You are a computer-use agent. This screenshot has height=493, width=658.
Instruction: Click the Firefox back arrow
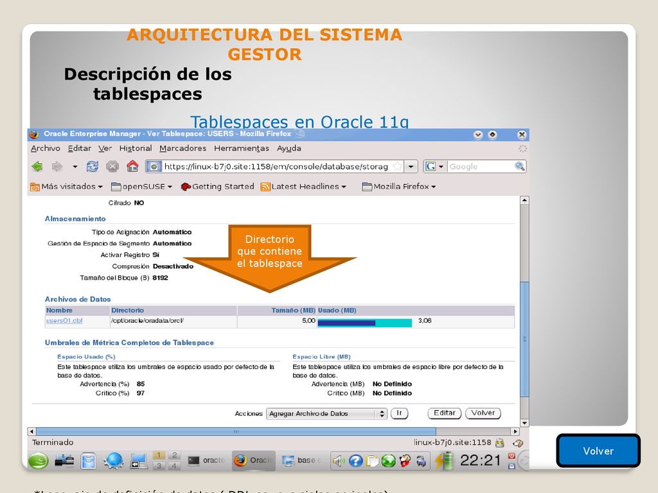[37, 166]
